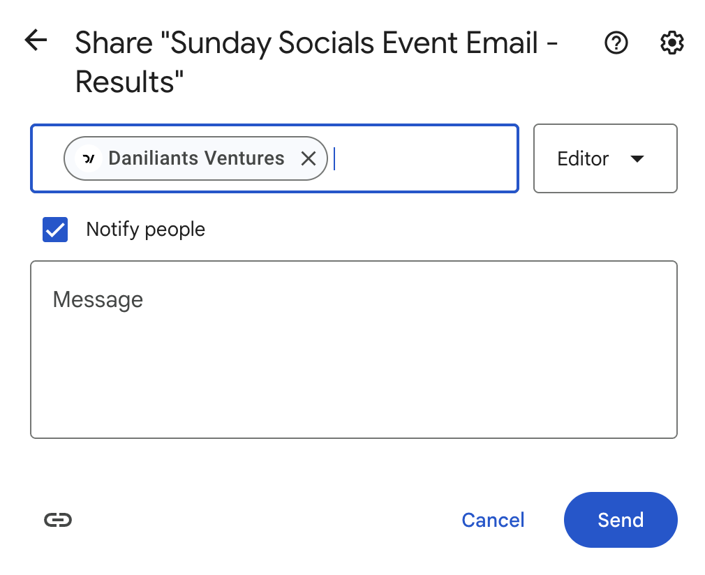
Task: Click the checkmark in Notify people box
Action: 55,230
